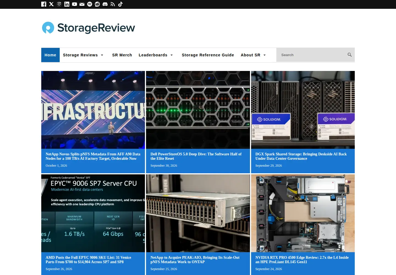Click the September 29, 2026 date

(269, 166)
